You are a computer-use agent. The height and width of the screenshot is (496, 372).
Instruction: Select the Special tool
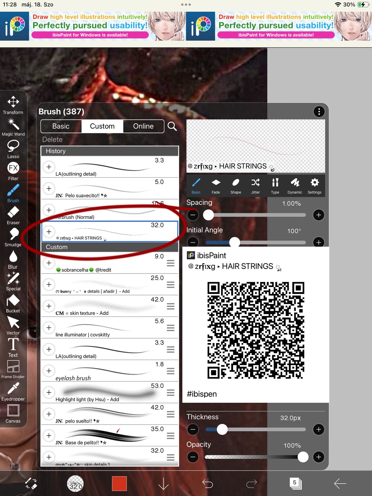tap(13, 282)
